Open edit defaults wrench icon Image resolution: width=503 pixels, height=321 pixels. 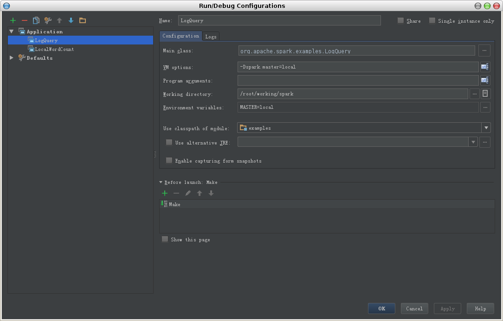(48, 20)
